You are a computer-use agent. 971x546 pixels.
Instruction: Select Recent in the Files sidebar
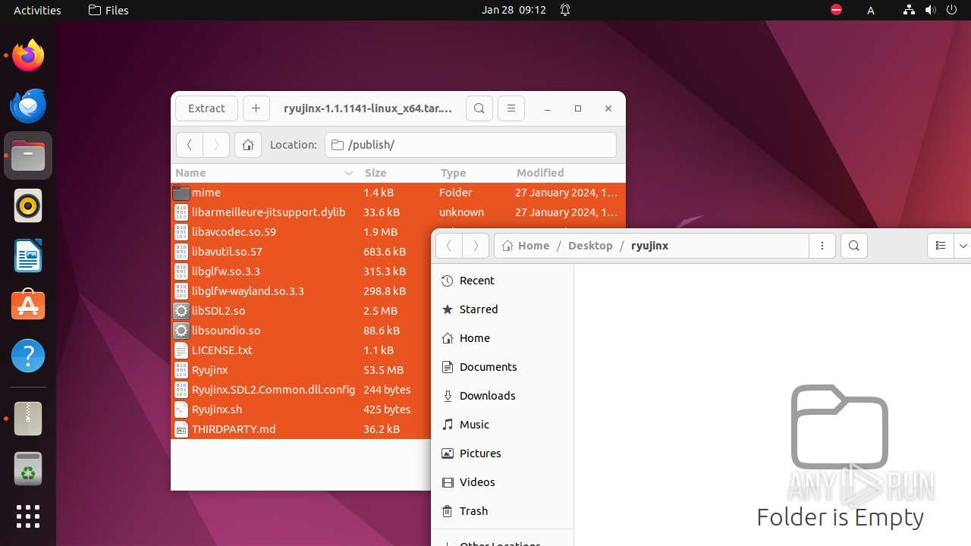tap(501, 281)
